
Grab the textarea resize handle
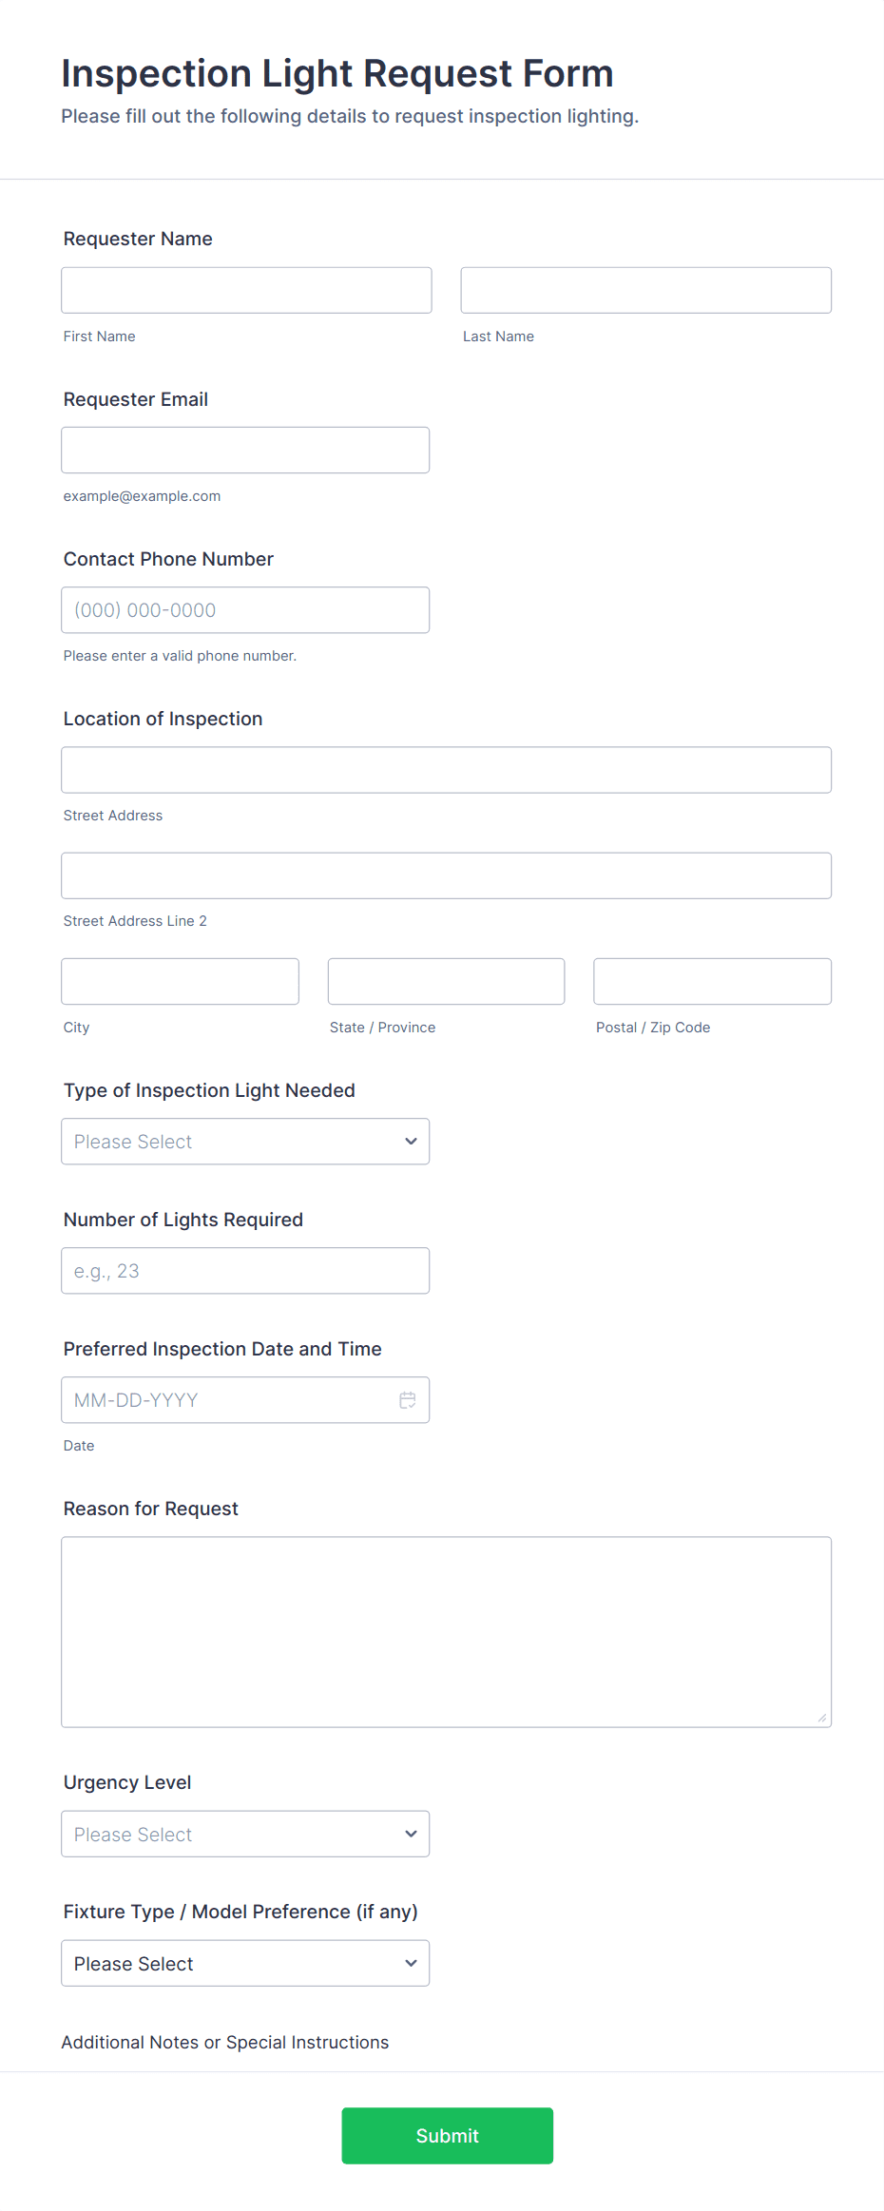tap(822, 1718)
